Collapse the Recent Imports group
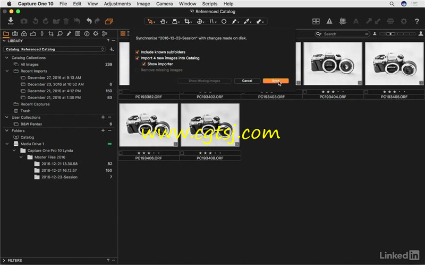Screen dimensions: 425x265 click(7, 71)
